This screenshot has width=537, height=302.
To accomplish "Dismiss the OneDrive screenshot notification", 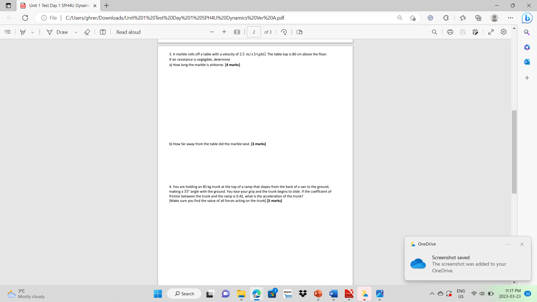I will tap(522, 244).
